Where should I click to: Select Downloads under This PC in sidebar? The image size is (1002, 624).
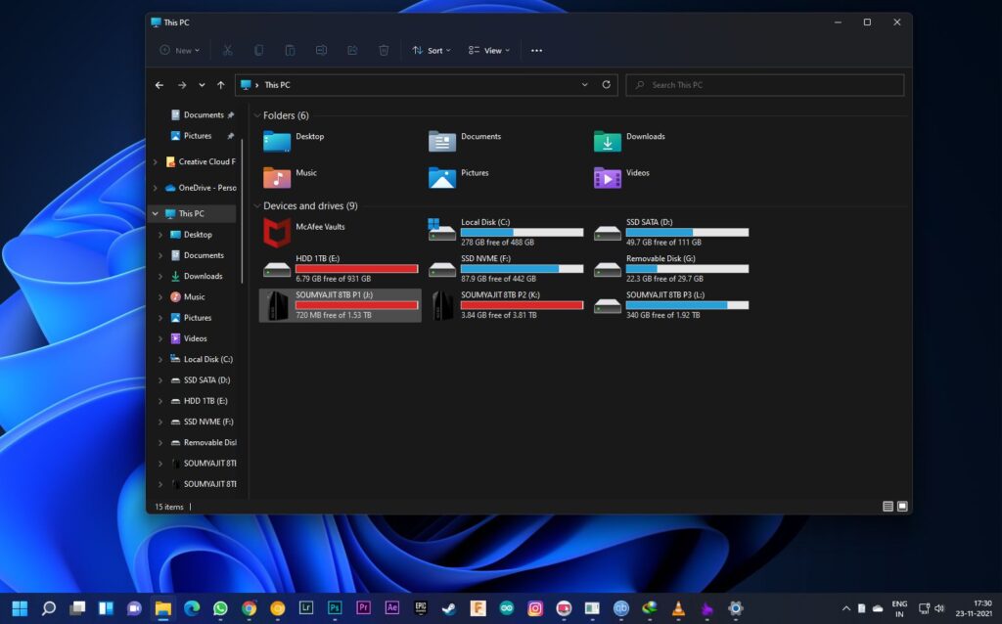[197, 276]
